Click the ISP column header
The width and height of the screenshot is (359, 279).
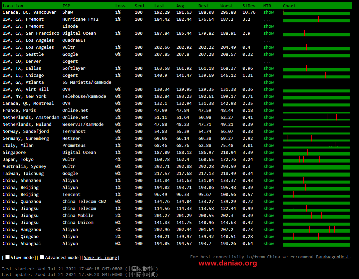(66, 6)
